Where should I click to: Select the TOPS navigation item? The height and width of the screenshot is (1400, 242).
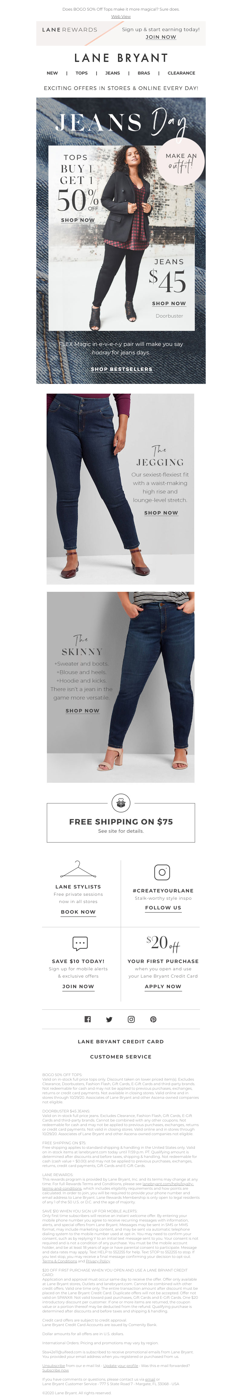click(x=82, y=73)
